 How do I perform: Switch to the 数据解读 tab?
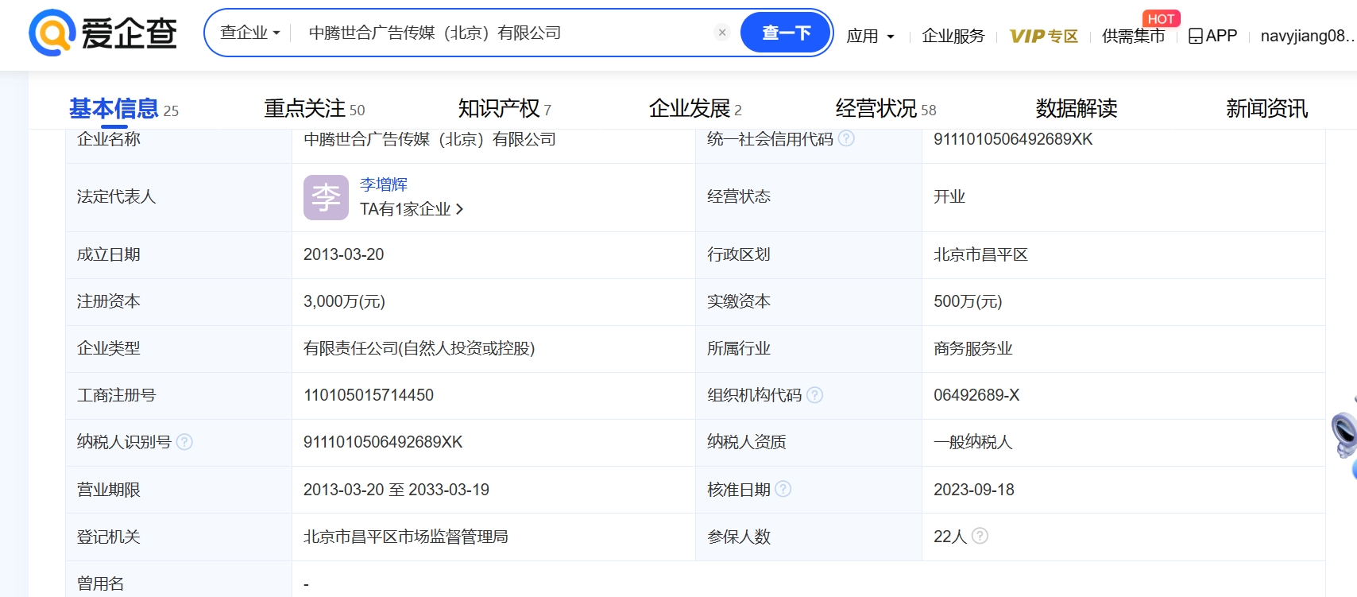1077,108
